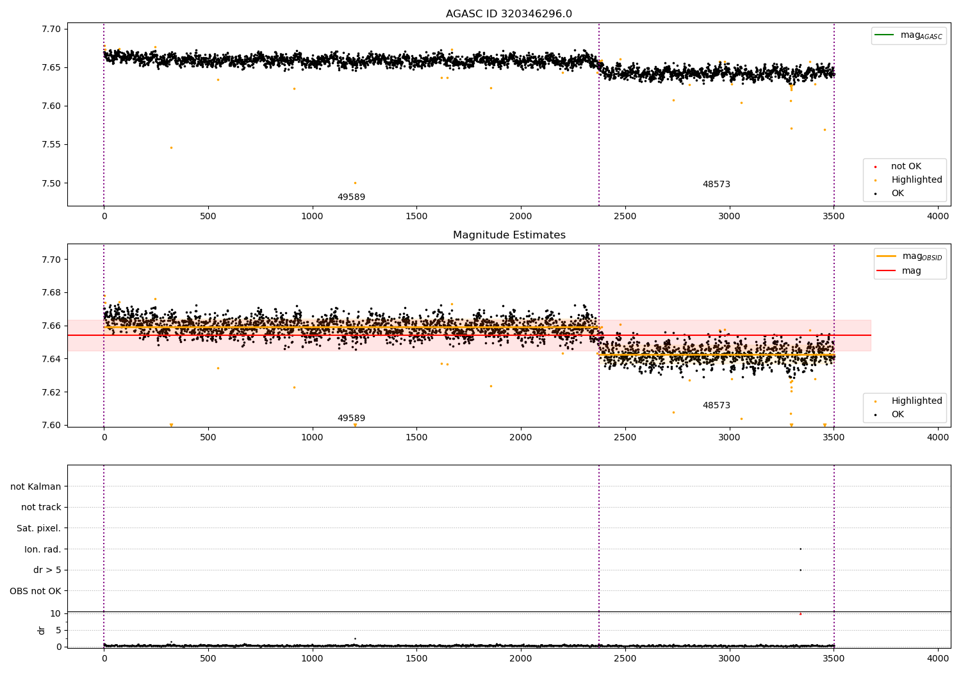Screen dimensions: 961x673
Task: Click the black dot on dr > 5 row
Action: coord(800,570)
